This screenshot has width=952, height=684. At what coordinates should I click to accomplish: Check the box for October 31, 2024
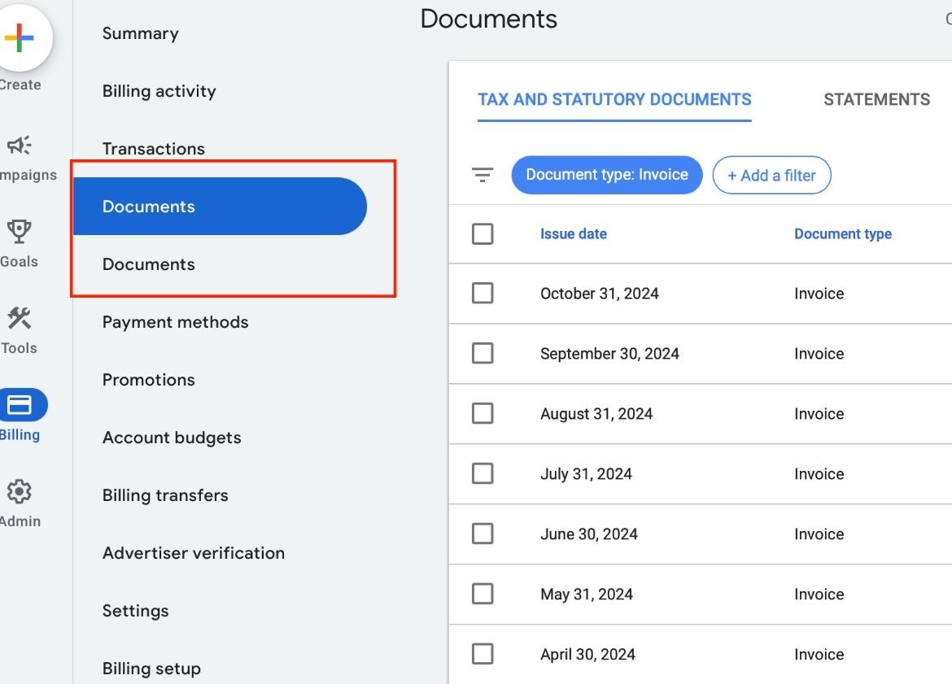(483, 293)
